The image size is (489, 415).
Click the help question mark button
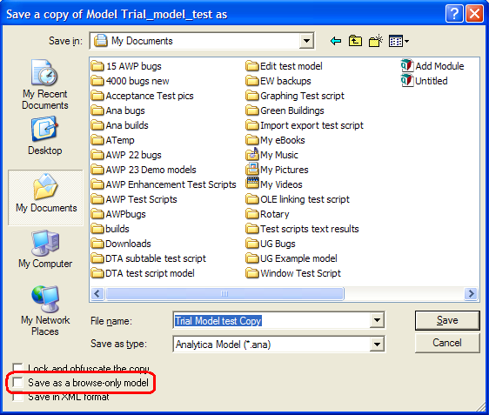click(454, 13)
